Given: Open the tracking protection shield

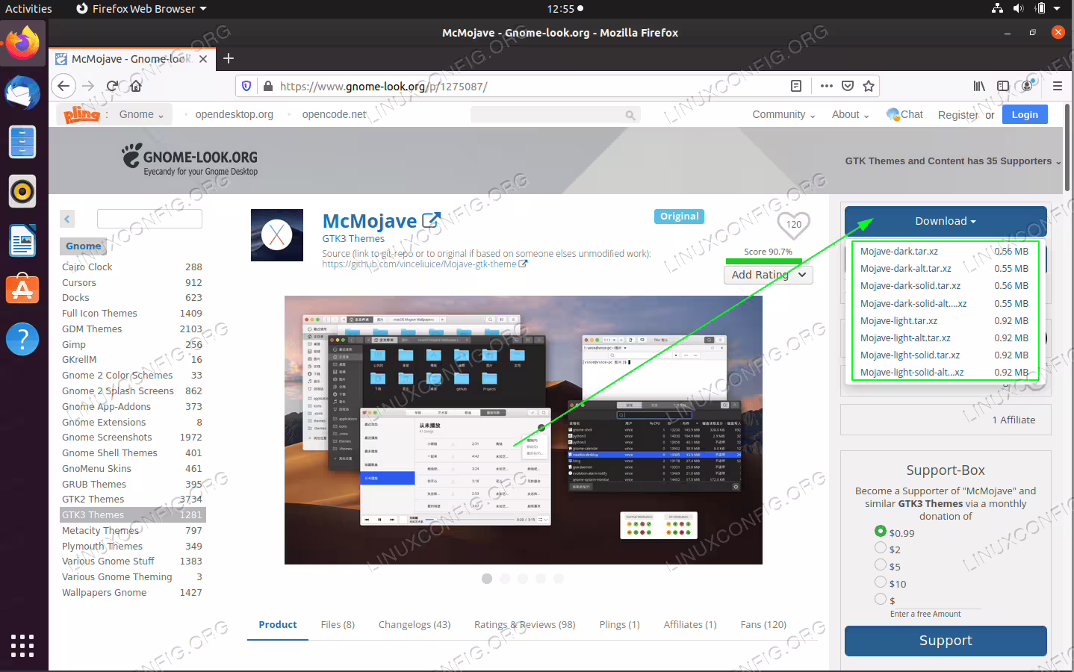Looking at the screenshot, I should click(x=246, y=86).
